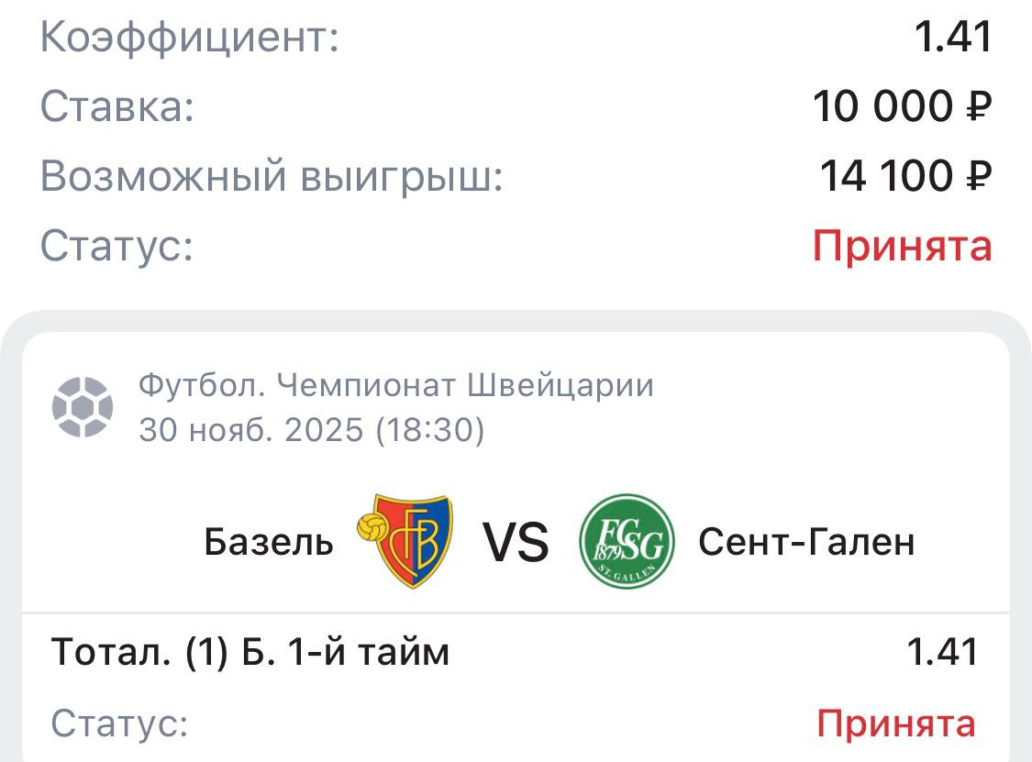Click the Статус label in the bet summary

[x=117, y=246]
